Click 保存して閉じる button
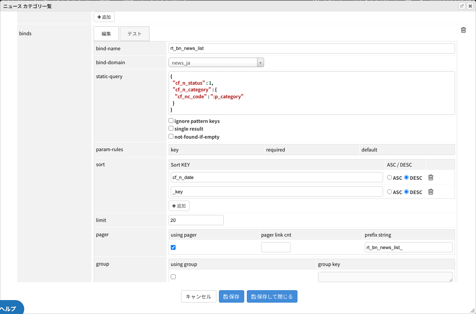476x314 pixels. [272, 297]
